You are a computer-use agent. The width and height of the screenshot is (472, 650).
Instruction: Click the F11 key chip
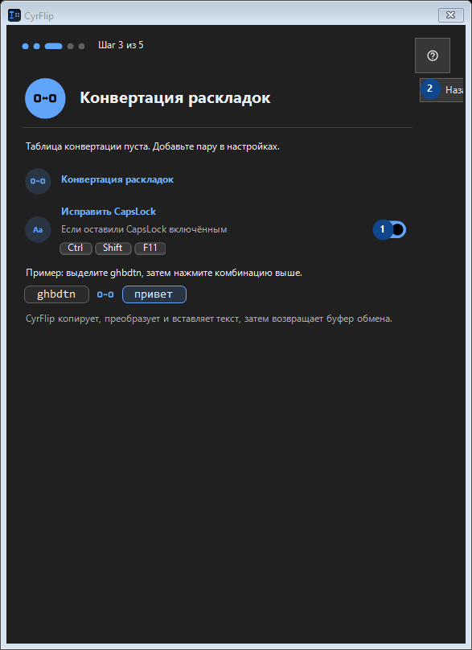pos(150,248)
